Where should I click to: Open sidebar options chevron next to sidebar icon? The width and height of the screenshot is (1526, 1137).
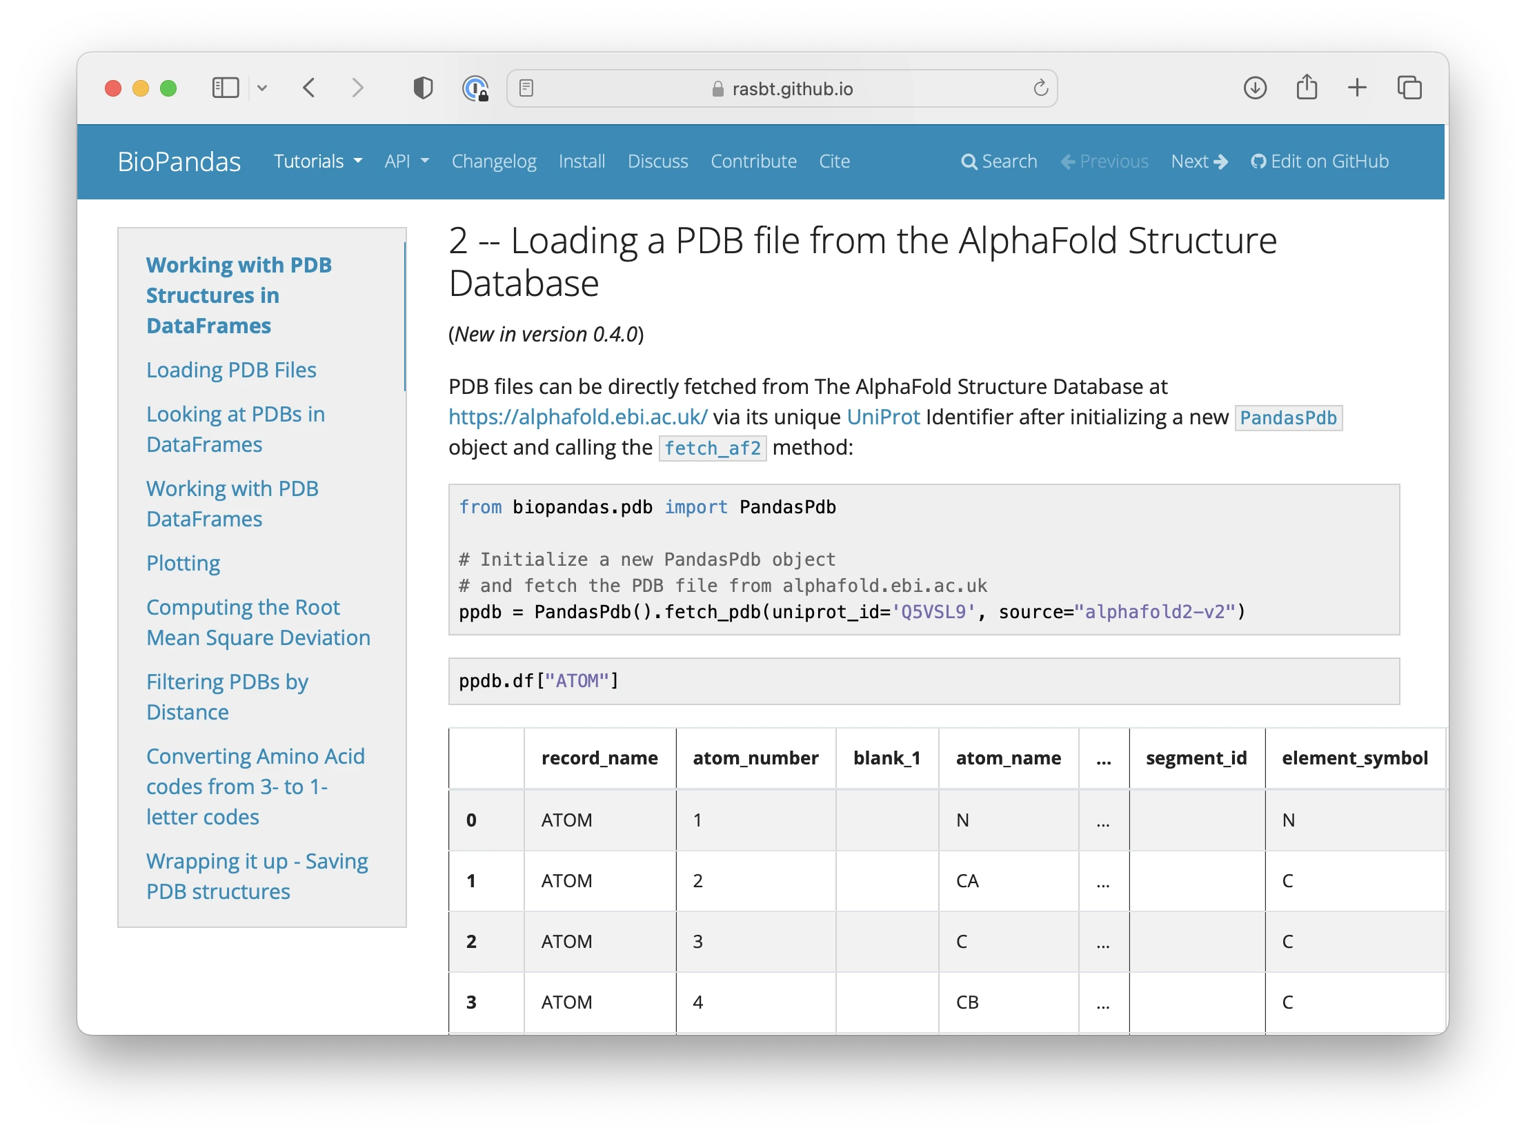pyautogui.click(x=262, y=88)
